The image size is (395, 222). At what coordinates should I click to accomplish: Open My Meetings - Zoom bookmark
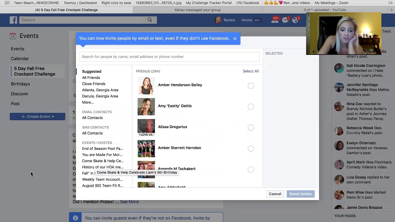[331, 3]
